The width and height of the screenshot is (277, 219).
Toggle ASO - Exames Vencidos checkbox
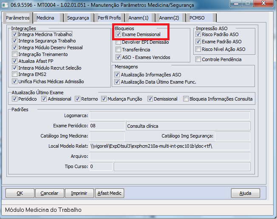point(118,57)
